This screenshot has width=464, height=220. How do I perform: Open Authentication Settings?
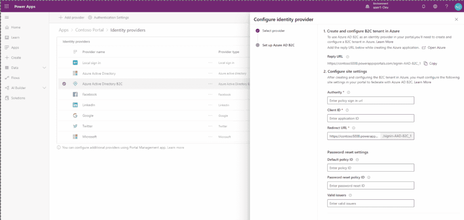[x=108, y=17]
